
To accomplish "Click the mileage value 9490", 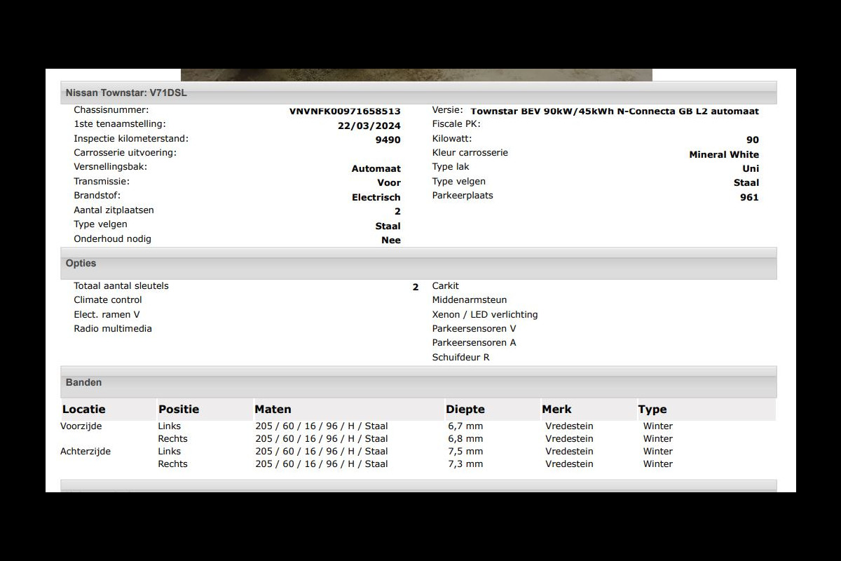I will pos(388,140).
